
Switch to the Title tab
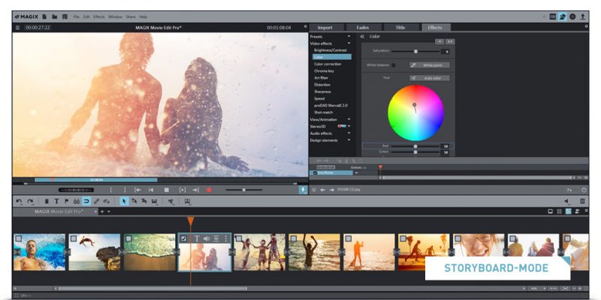(x=400, y=28)
